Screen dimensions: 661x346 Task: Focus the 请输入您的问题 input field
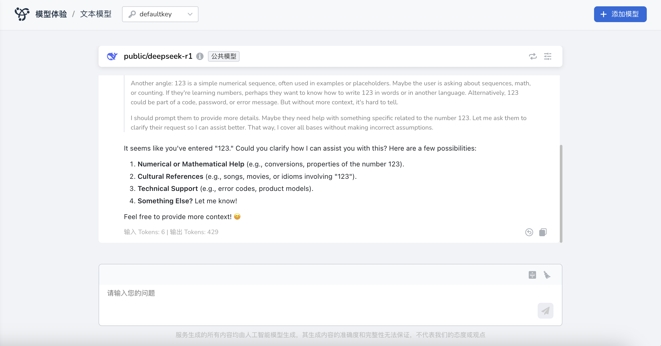pos(316,303)
